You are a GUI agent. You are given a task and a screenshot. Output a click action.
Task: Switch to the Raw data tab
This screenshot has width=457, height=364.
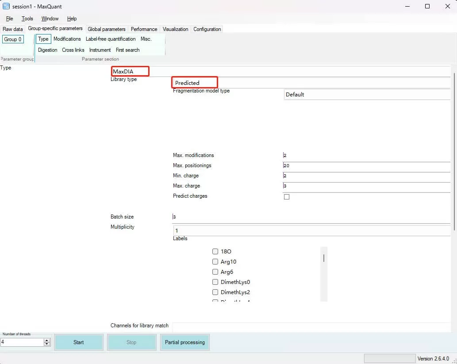pyautogui.click(x=13, y=29)
